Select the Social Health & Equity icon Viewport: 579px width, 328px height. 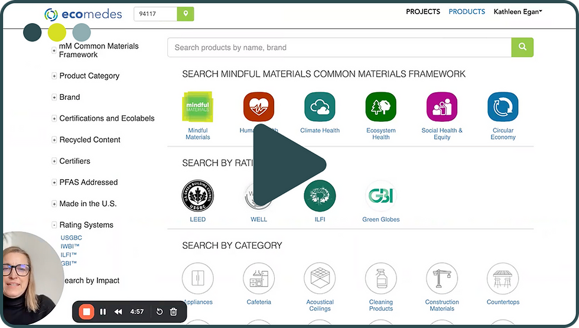tap(442, 107)
